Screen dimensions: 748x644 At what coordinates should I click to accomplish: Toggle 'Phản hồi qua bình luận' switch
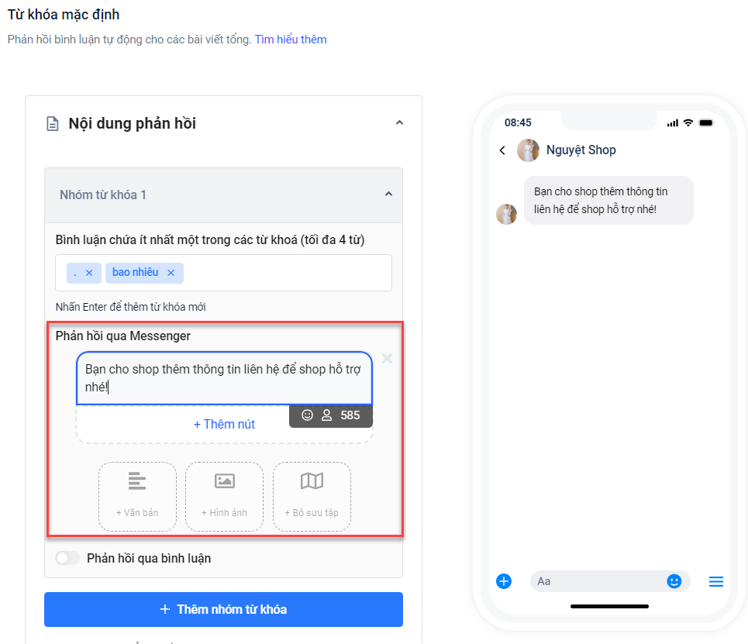pos(67,558)
